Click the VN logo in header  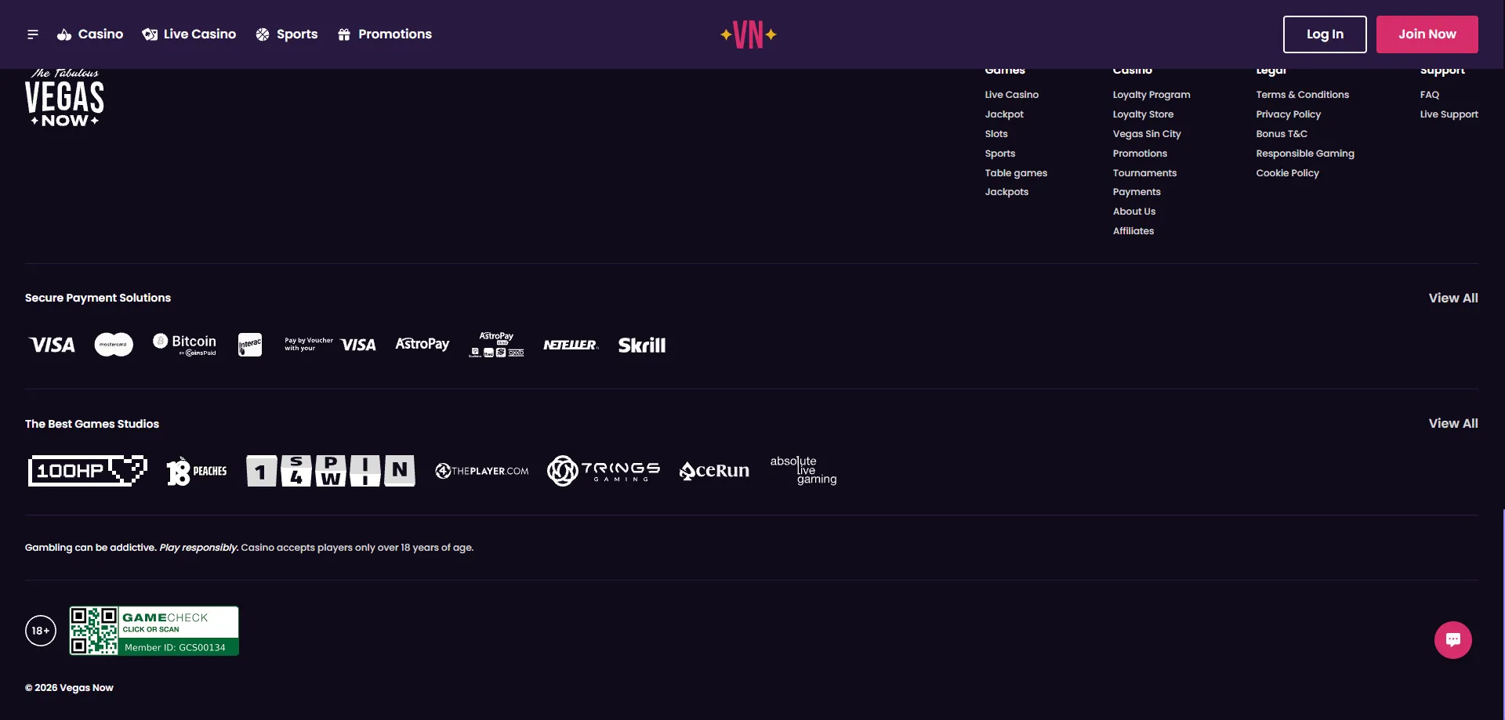pyautogui.click(x=749, y=34)
